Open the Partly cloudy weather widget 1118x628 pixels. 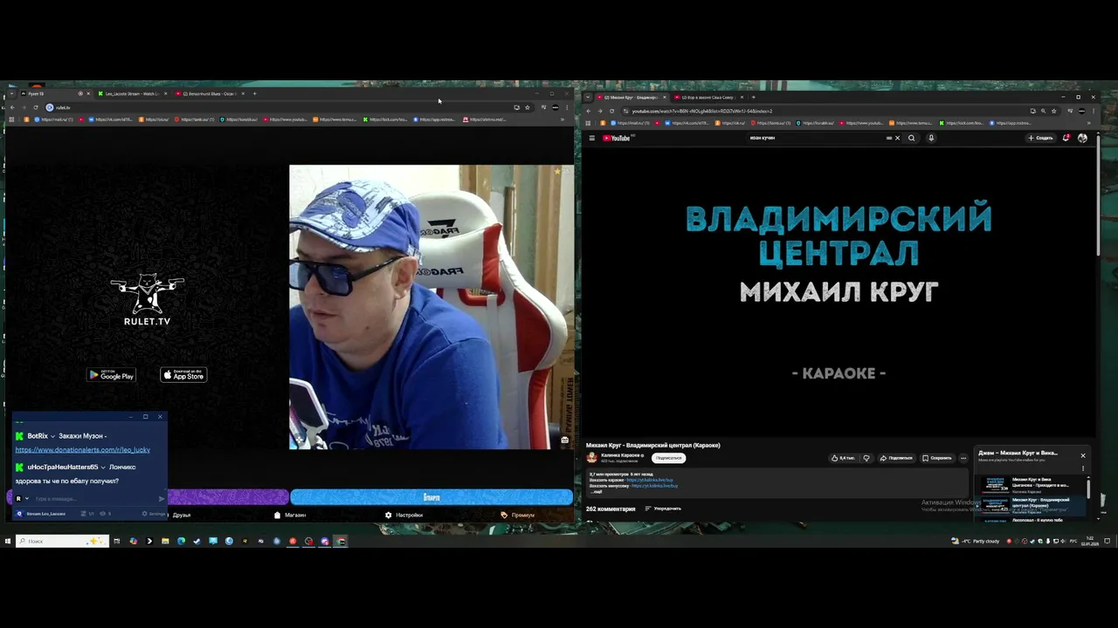pyautogui.click(x=976, y=541)
